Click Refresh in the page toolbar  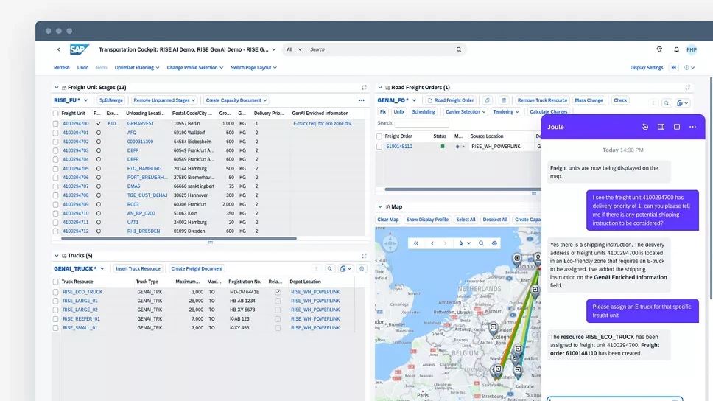61,67
